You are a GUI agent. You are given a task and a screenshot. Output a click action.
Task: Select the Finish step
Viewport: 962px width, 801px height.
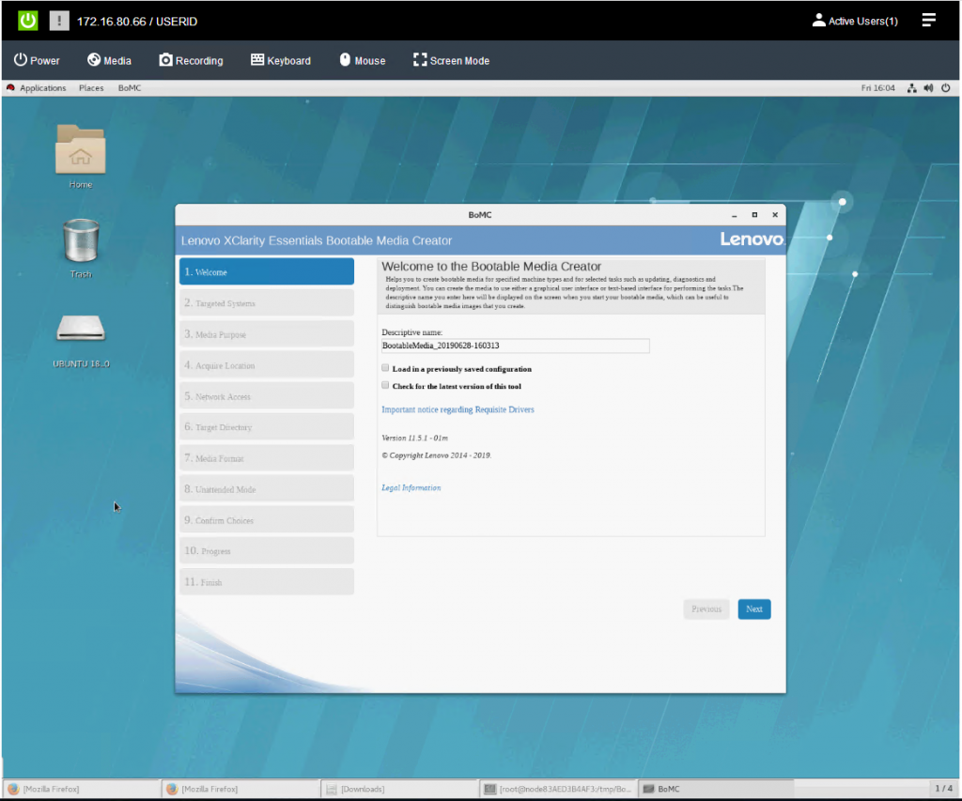tap(266, 581)
